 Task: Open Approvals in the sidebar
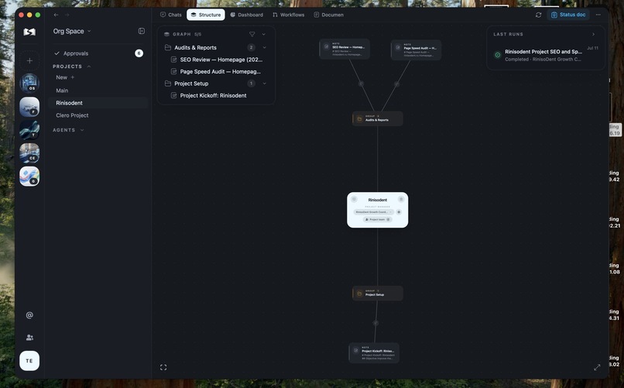[x=76, y=53]
